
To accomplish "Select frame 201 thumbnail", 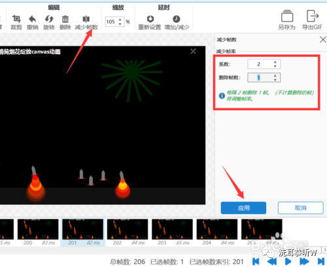I will [83, 229].
